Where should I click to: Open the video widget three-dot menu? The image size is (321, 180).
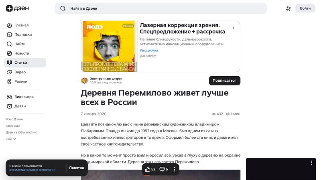[x=311, y=163]
